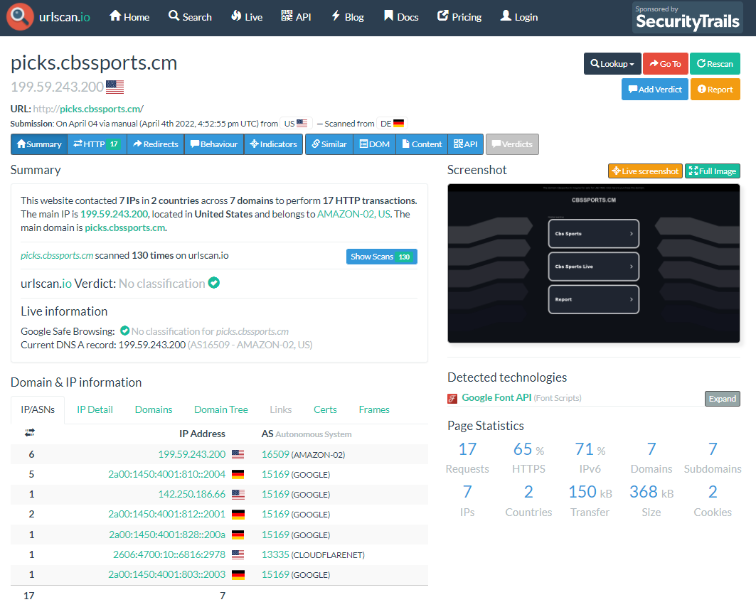Open IP 2a00:1450:4001:812::2001
This screenshot has height=612, width=756.
tap(167, 514)
